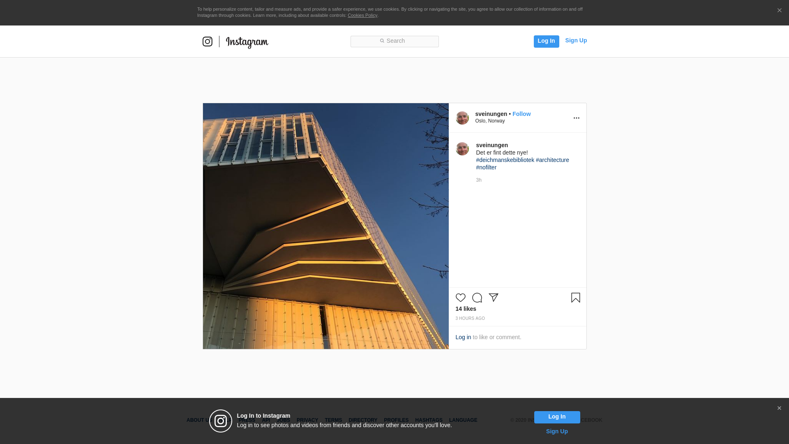
Task: Open the LANGUAGE footer selector
Action: coord(463,420)
